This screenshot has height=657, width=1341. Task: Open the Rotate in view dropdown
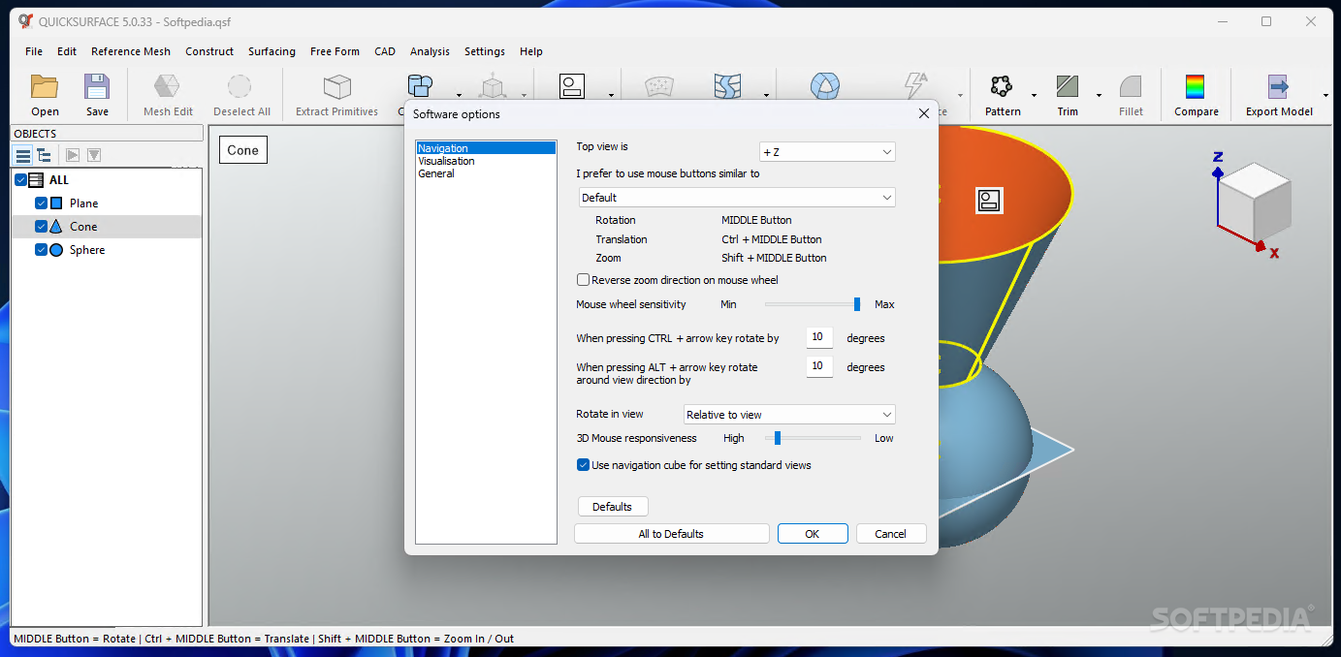[x=789, y=415]
